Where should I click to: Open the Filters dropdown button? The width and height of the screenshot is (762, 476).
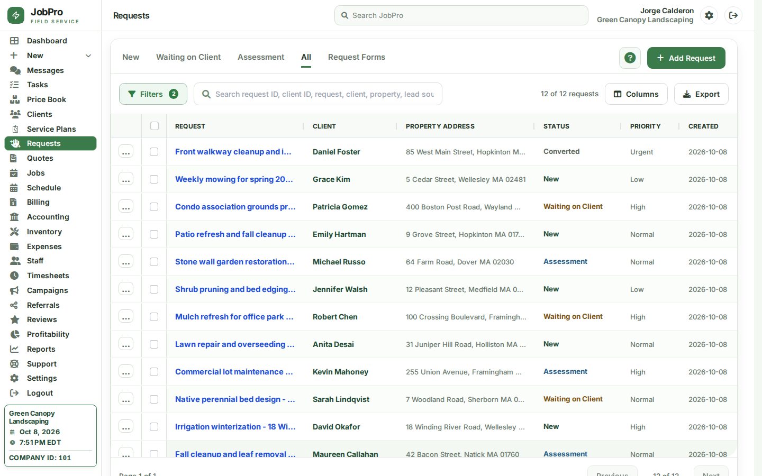153,94
